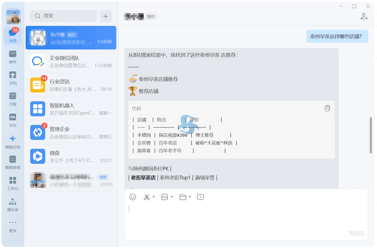Open the 智能总结 smart summary section
The image size is (377, 249).
13,142
